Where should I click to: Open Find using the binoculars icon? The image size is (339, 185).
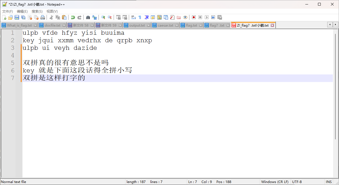[88, 17]
